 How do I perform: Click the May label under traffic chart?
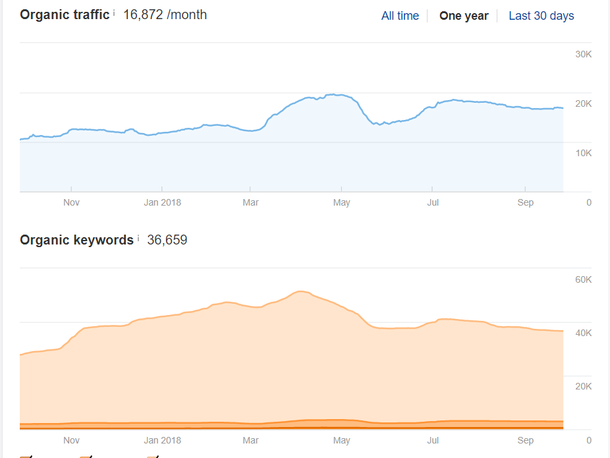point(342,202)
